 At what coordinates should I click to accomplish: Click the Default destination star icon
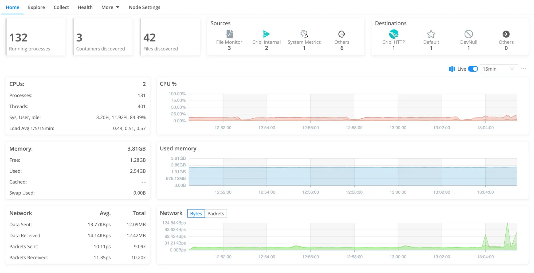click(431, 34)
